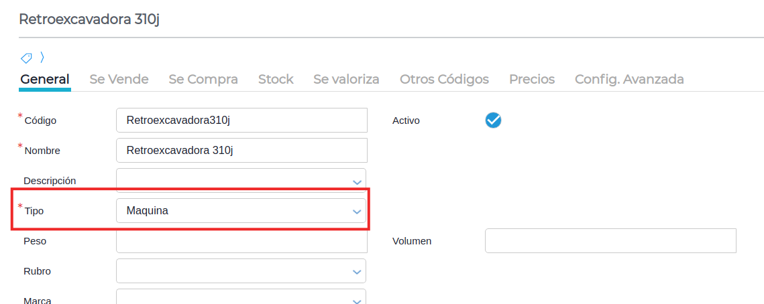Select the Volumen input box
Image resolution: width=764 pixels, height=304 pixels.
tap(610, 241)
